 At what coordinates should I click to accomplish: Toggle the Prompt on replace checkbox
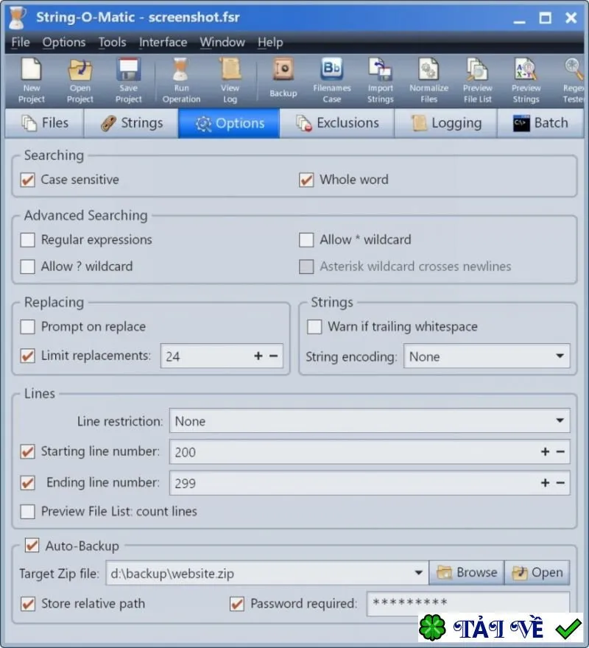[x=28, y=327]
